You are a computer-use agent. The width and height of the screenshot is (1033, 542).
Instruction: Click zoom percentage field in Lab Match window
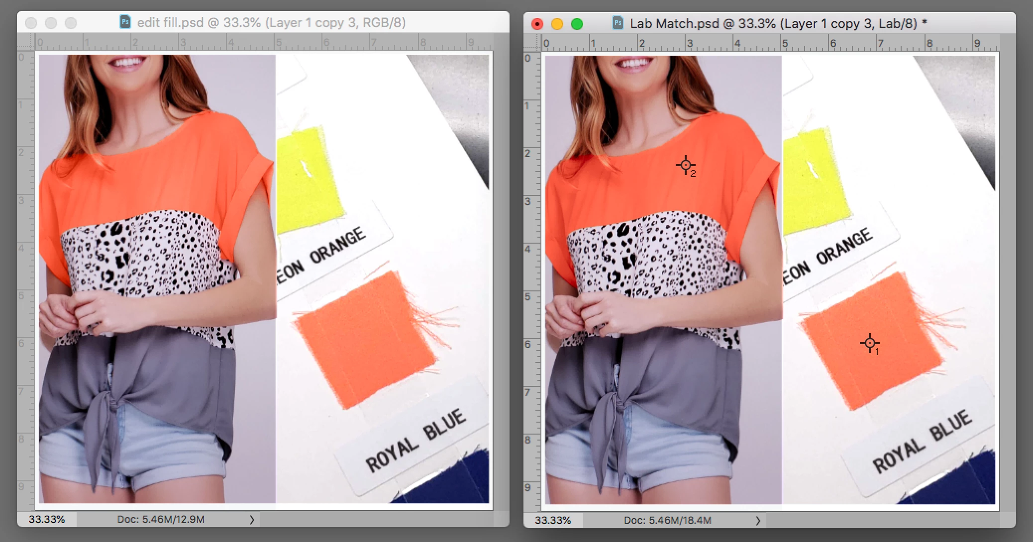(553, 521)
